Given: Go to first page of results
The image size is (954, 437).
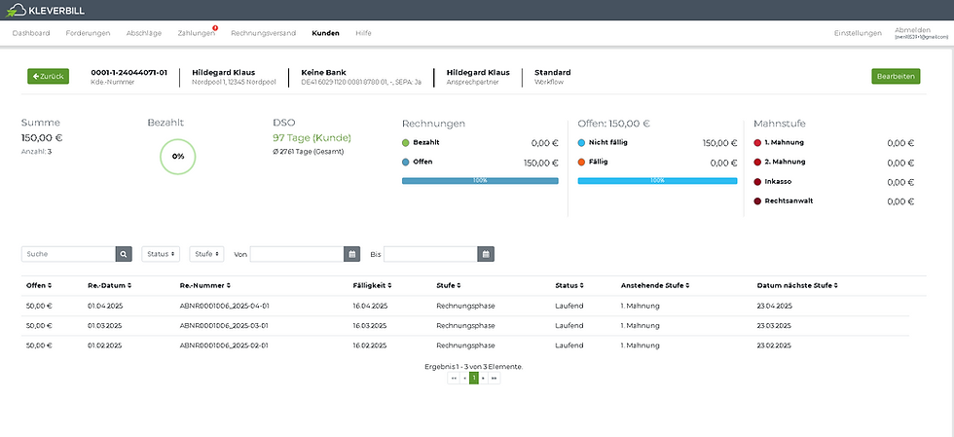Looking at the screenshot, I should [454, 378].
